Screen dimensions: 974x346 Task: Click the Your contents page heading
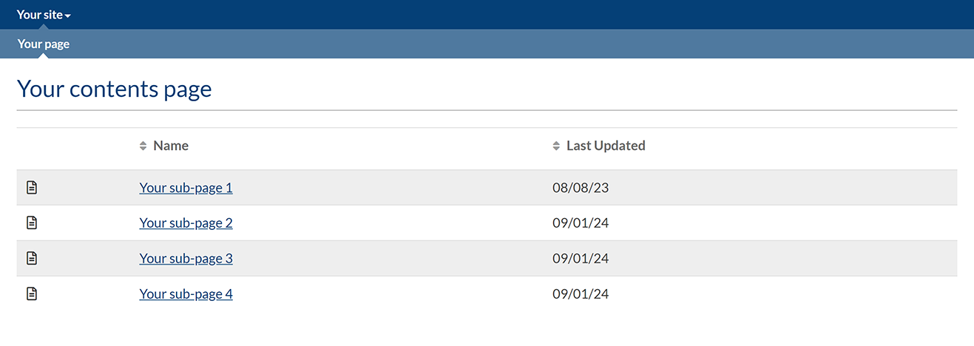click(x=114, y=89)
